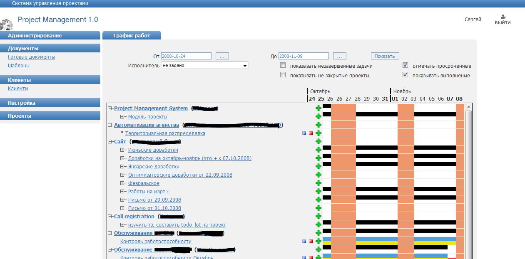The height and width of the screenshot is (259, 525).
Task: Click green plus for Автоматизация агенства
Action: pyautogui.click(x=318, y=125)
